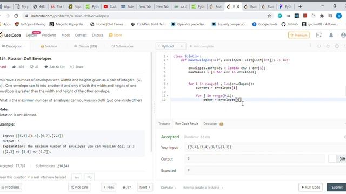Switch to the Solution tab
Screen dimensions: 346x194
click(49, 46)
